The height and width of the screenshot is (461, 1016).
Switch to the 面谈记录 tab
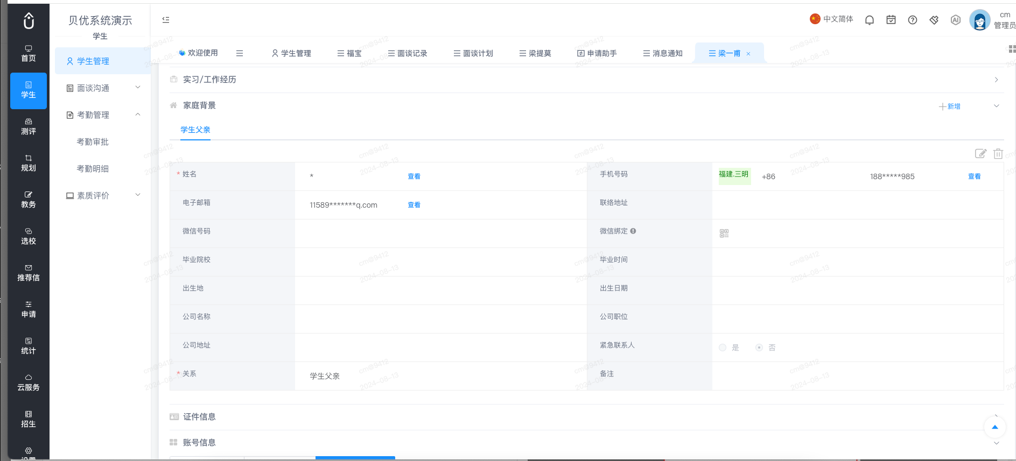coord(408,53)
